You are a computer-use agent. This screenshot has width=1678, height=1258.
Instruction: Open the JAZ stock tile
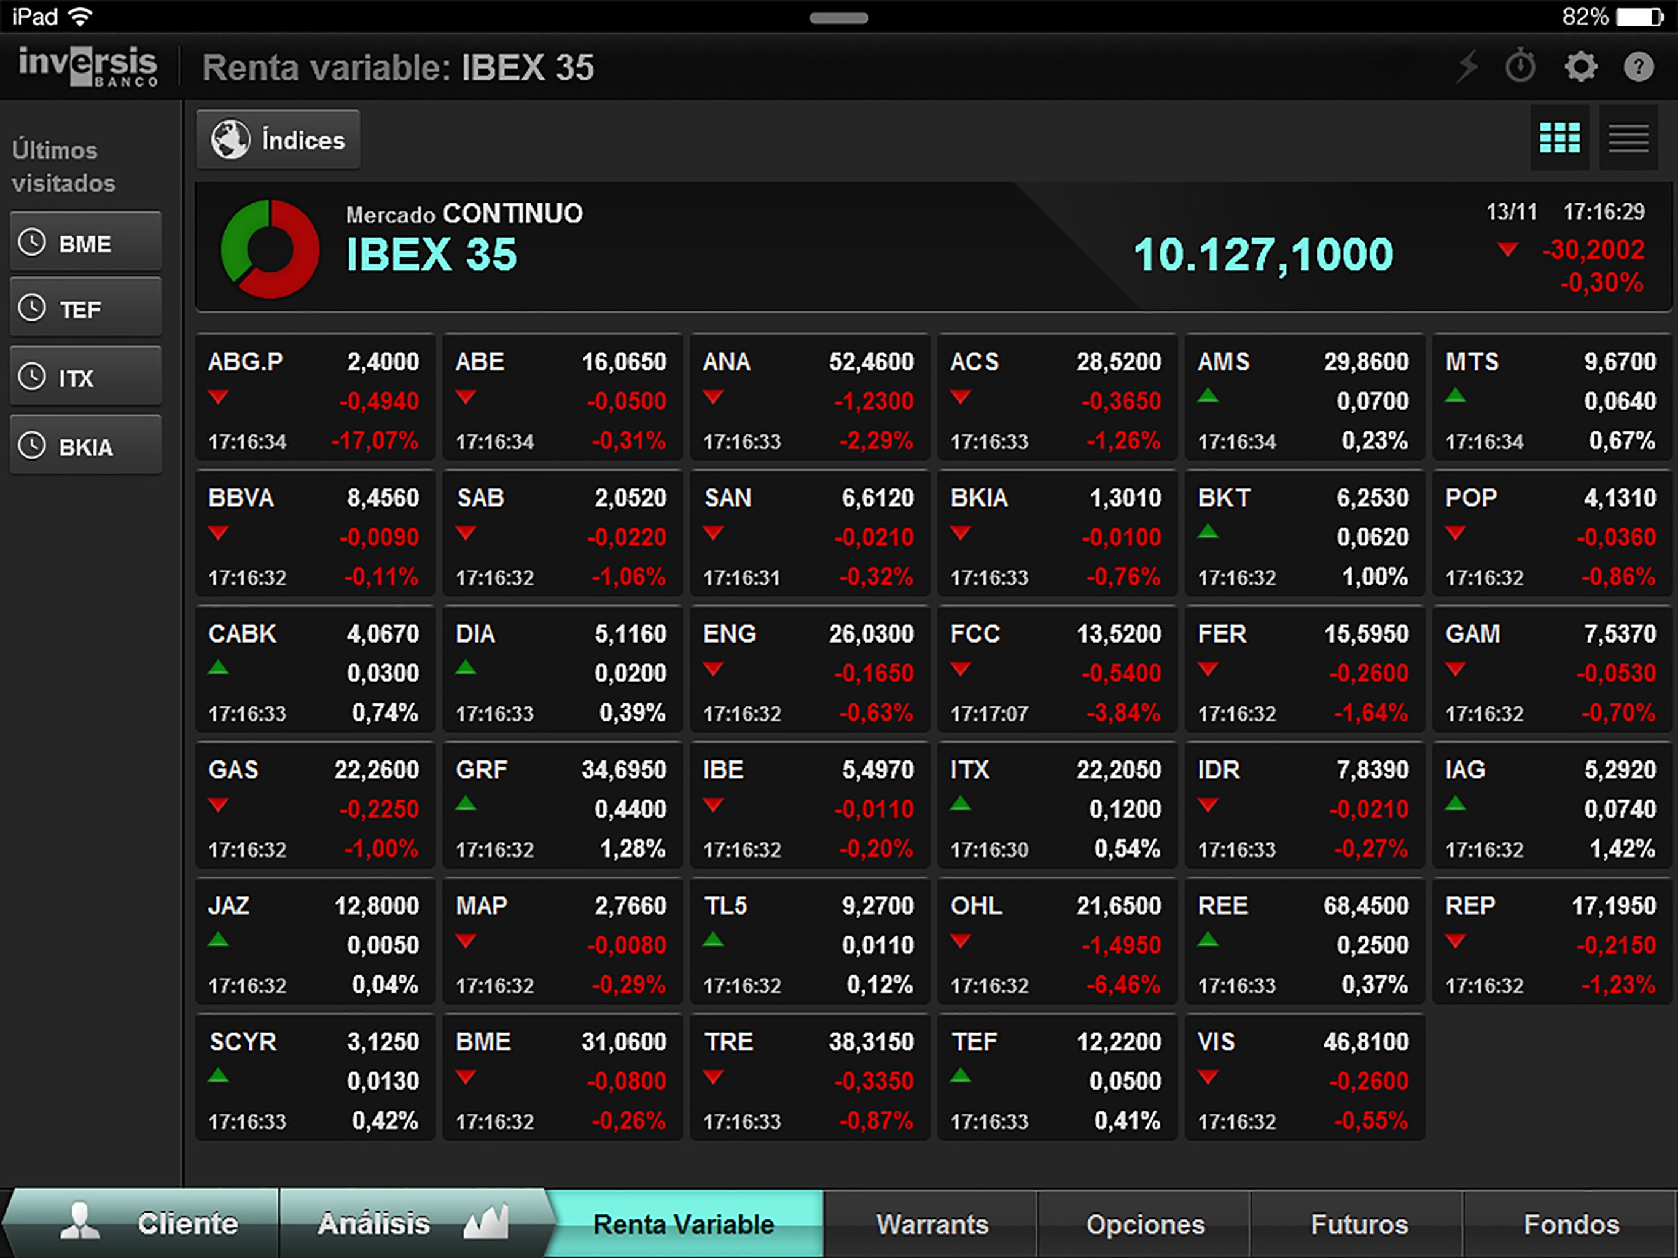coord(315,940)
